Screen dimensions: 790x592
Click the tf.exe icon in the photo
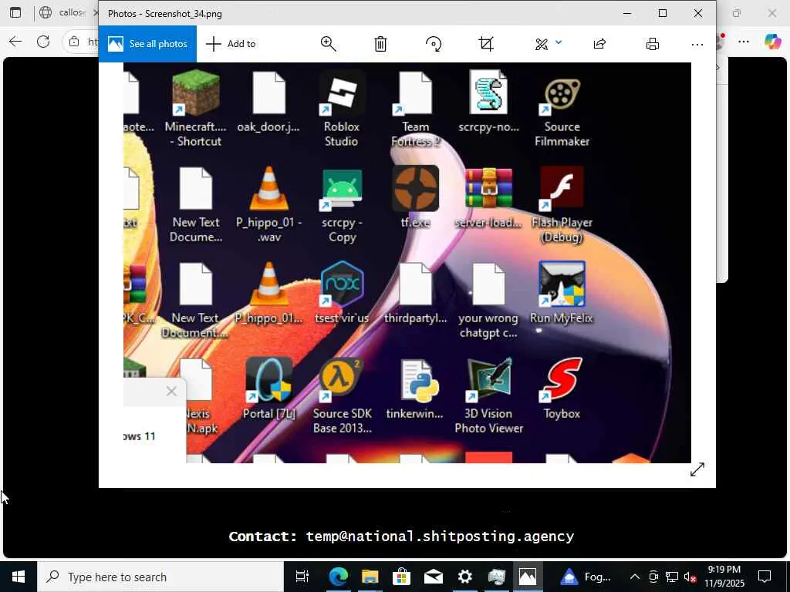[x=416, y=189]
